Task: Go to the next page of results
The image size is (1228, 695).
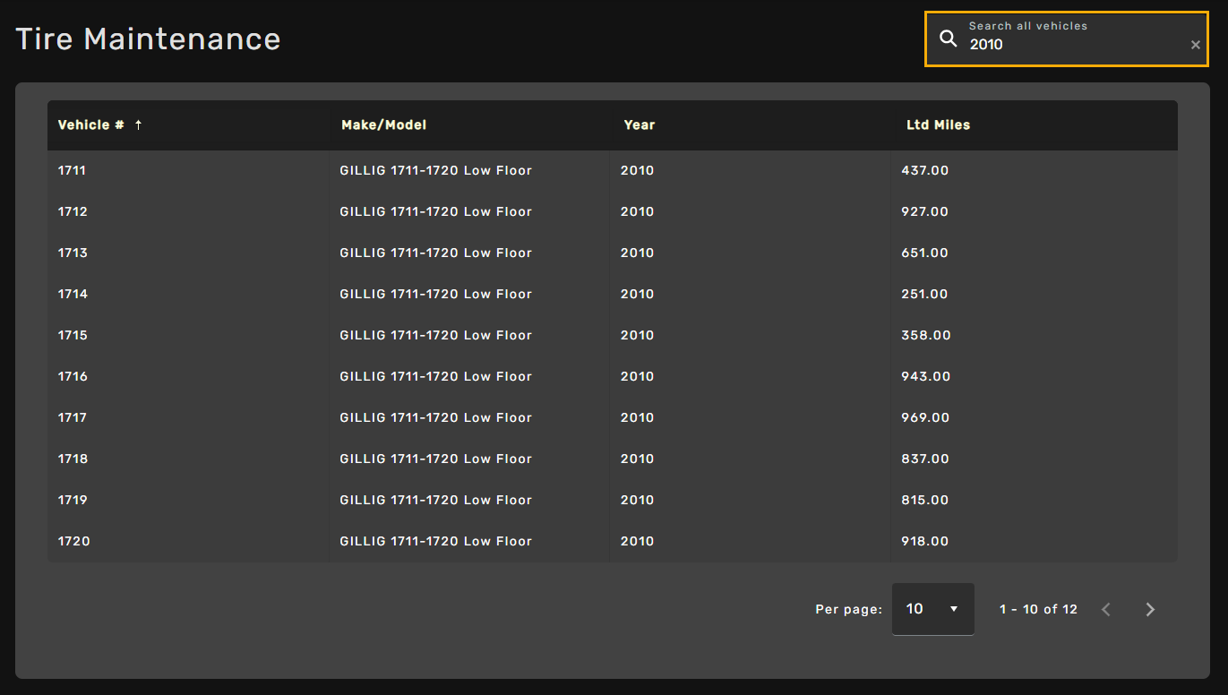Action: 1150,610
